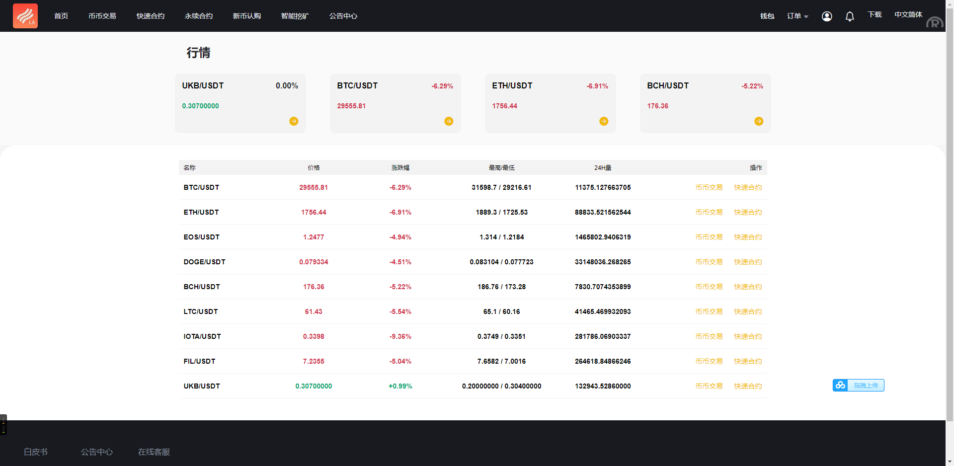Click the arrow icon on BCH/USDT card
This screenshot has width=954, height=466.
(759, 121)
